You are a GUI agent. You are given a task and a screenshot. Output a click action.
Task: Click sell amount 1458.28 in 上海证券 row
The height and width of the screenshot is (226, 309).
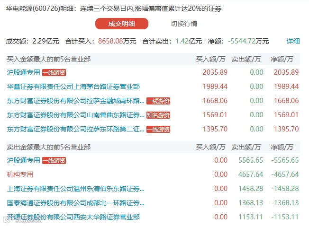[251, 189]
